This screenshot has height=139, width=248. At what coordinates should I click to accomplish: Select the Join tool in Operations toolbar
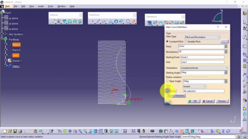point(150,23)
